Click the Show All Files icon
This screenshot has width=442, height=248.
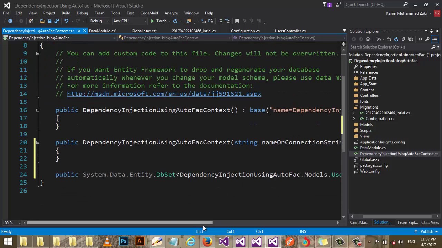411,39
